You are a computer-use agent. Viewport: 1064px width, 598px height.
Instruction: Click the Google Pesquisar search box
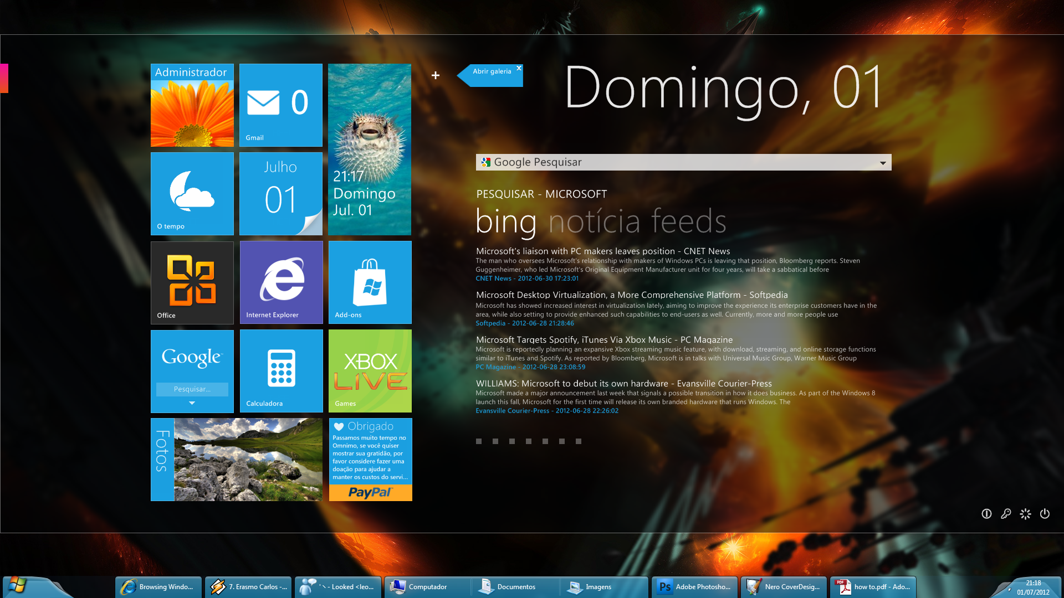[683, 162]
